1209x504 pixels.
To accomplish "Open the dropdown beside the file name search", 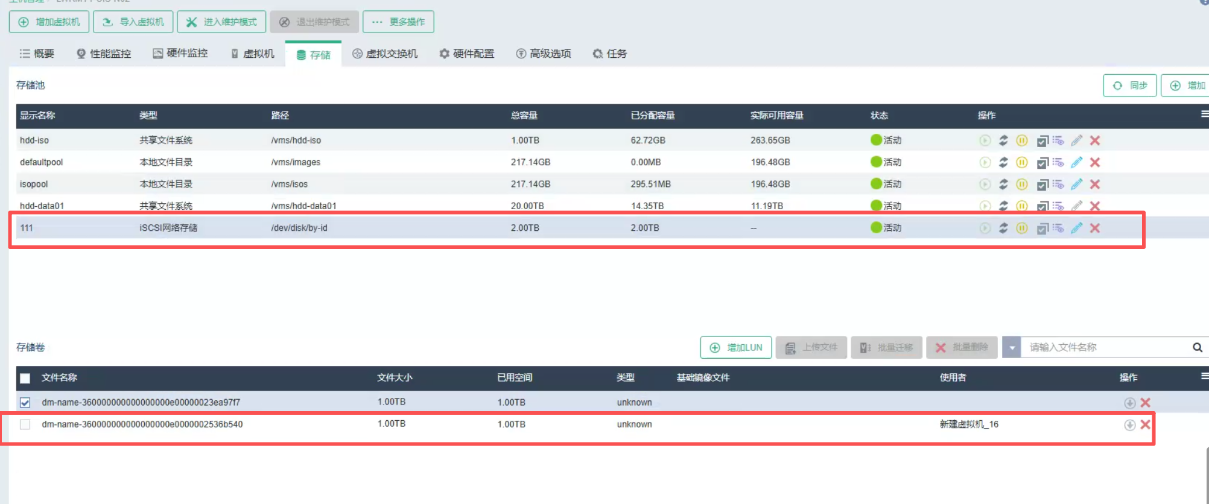I will pos(1012,347).
